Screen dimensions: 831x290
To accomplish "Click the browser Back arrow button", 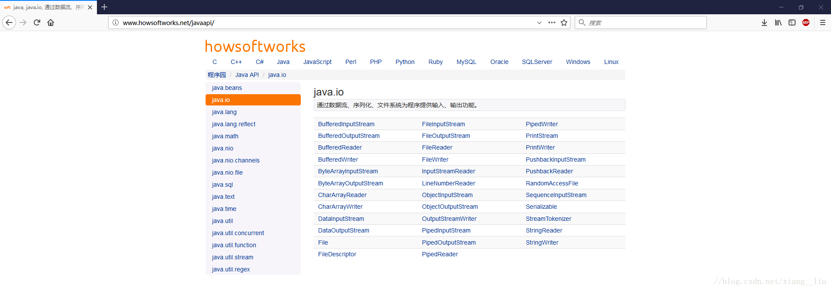I will pyautogui.click(x=9, y=22).
